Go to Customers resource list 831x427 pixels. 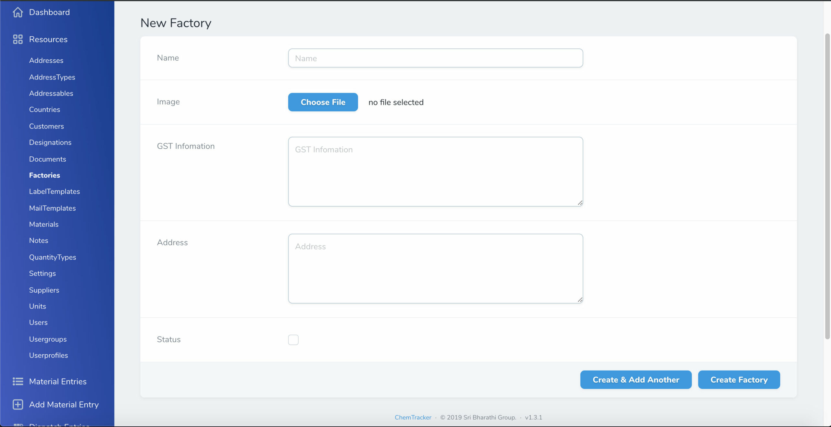[46, 126]
